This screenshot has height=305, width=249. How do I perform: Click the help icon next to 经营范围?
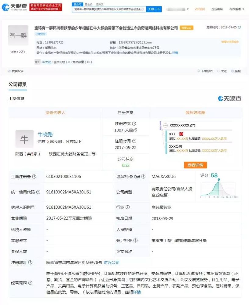(x=30, y=283)
